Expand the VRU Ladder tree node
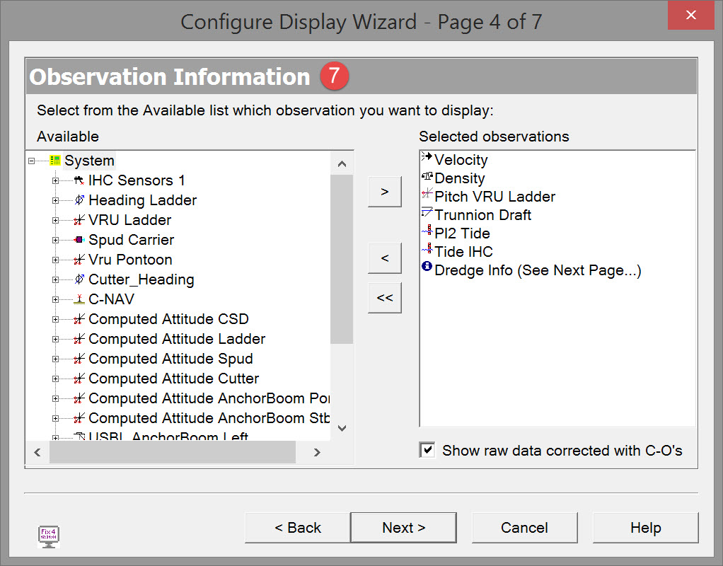 [56, 220]
